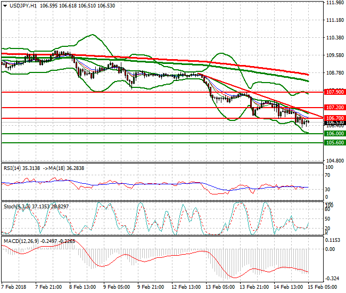This screenshot has height=293, width=346.
Task: Click the small triangle icon beside USDJPY,H1
Action: pos(3,5)
